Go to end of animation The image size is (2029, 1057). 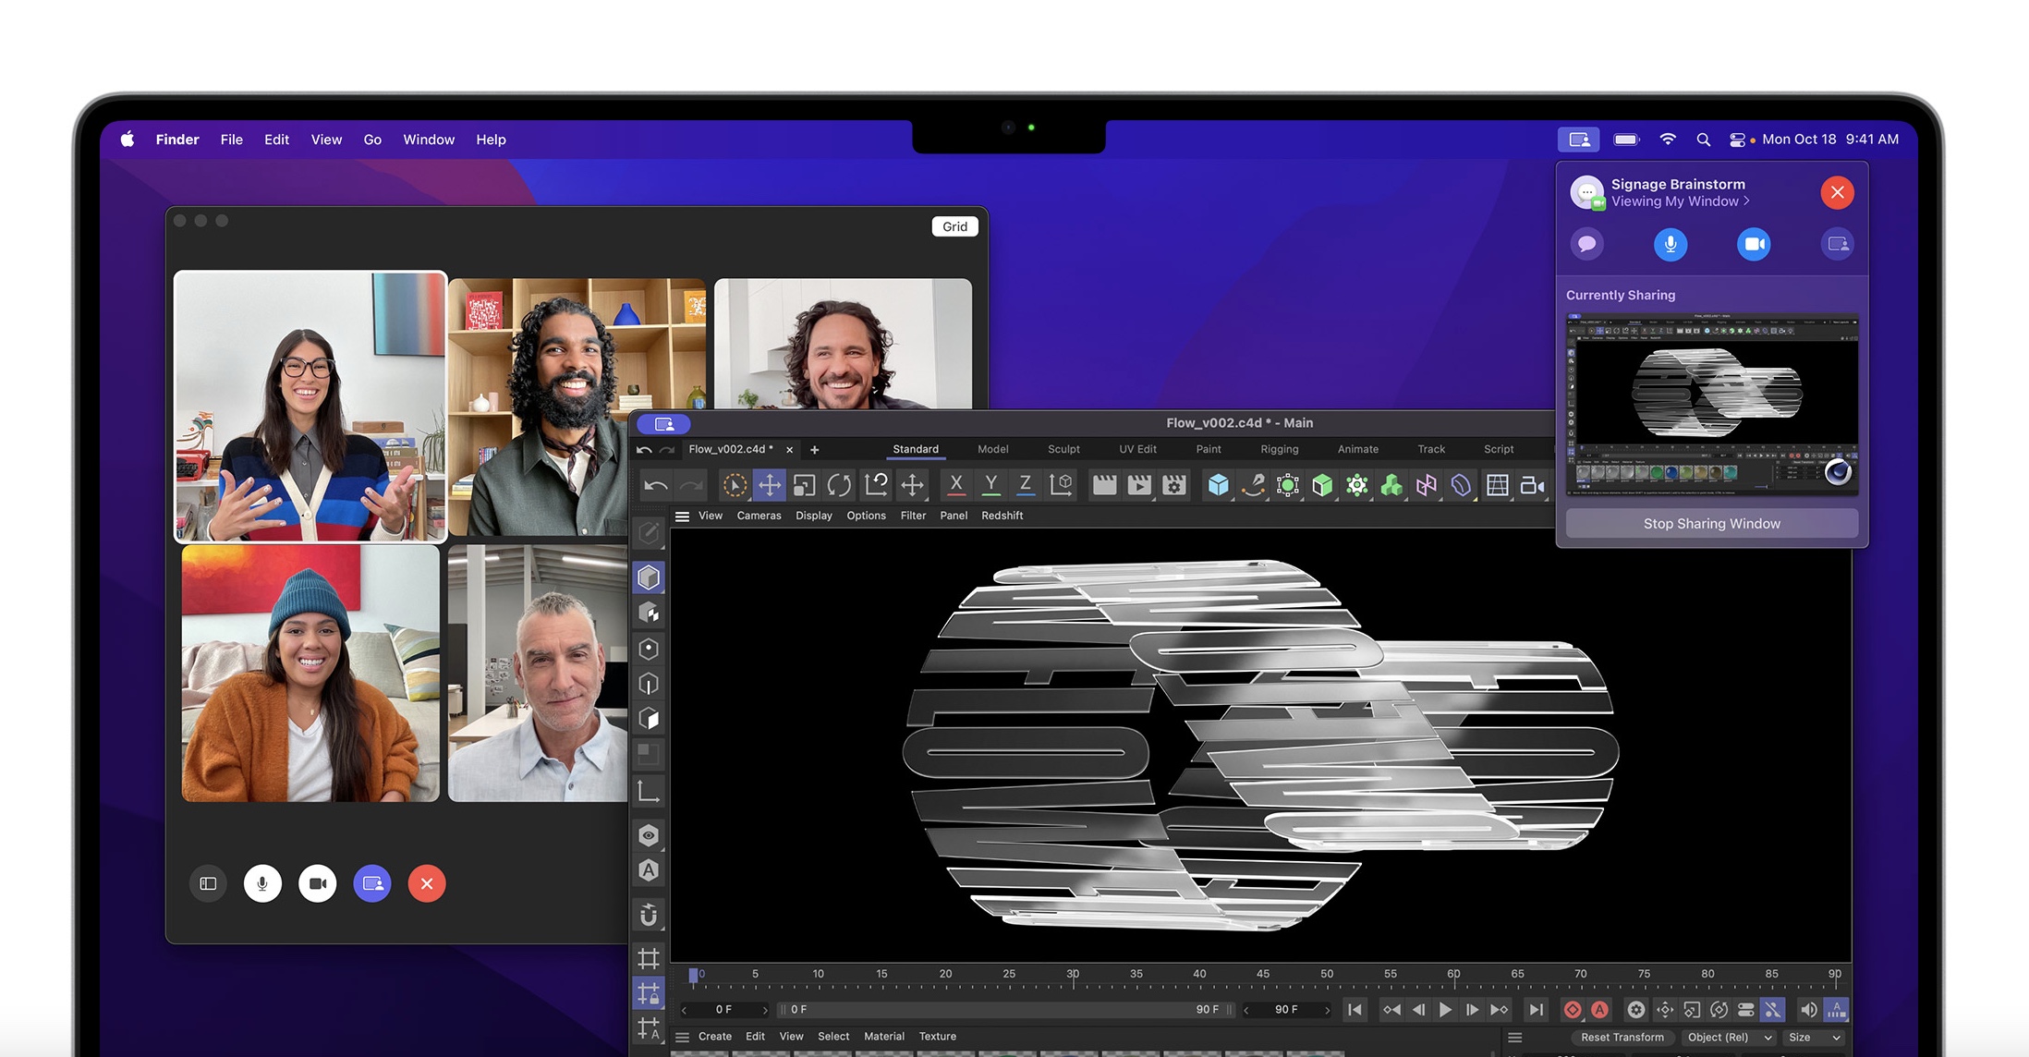(x=1535, y=1010)
